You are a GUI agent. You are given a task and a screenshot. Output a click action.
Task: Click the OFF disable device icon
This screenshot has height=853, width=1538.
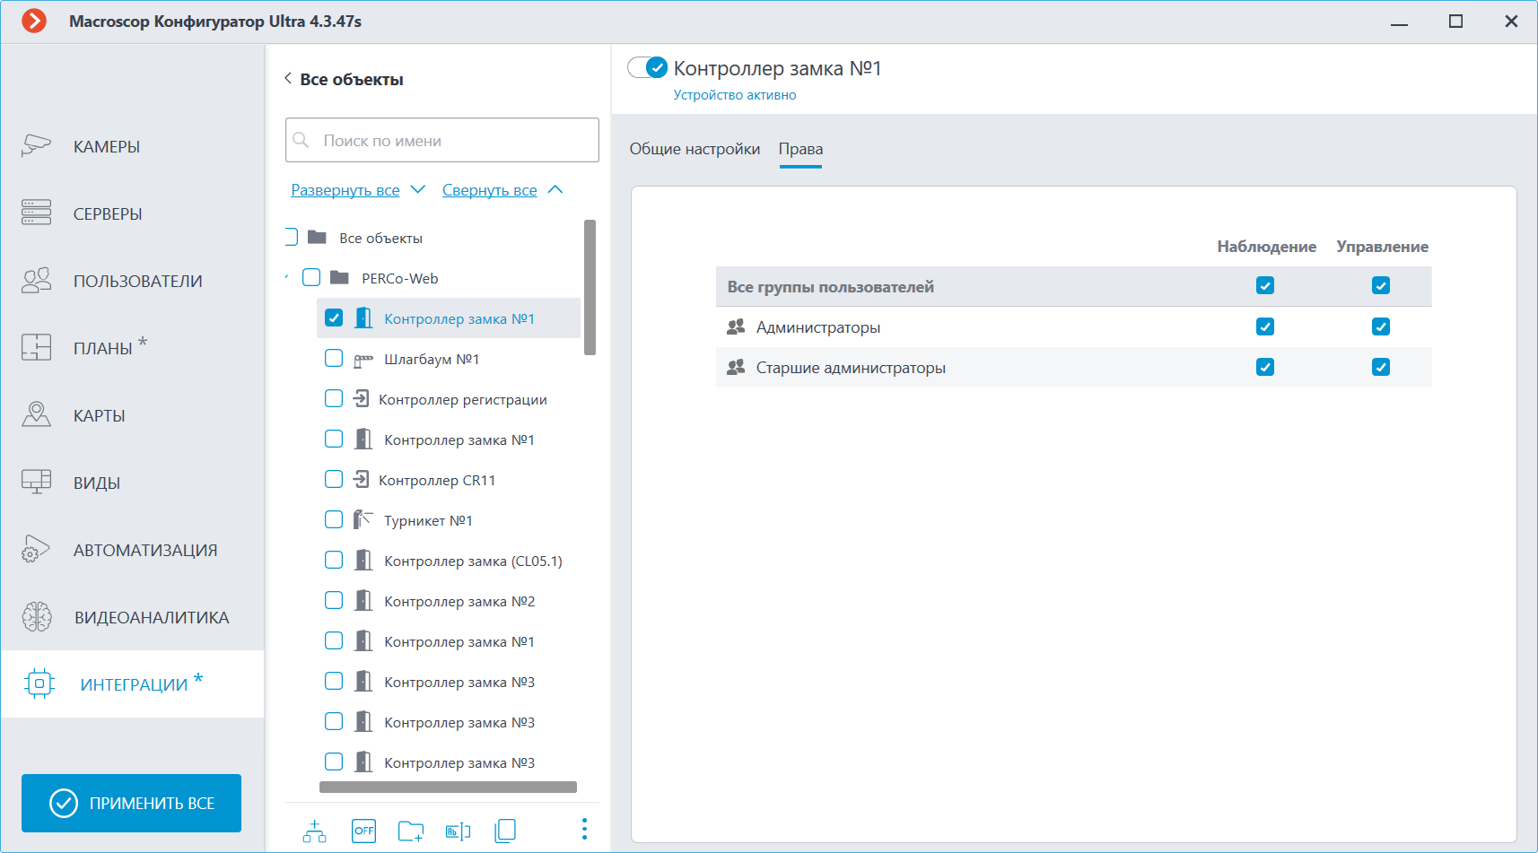pyautogui.click(x=363, y=831)
